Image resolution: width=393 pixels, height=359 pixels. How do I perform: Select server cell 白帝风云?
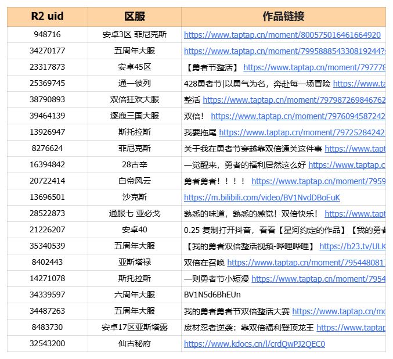pyautogui.click(x=135, y=181)
